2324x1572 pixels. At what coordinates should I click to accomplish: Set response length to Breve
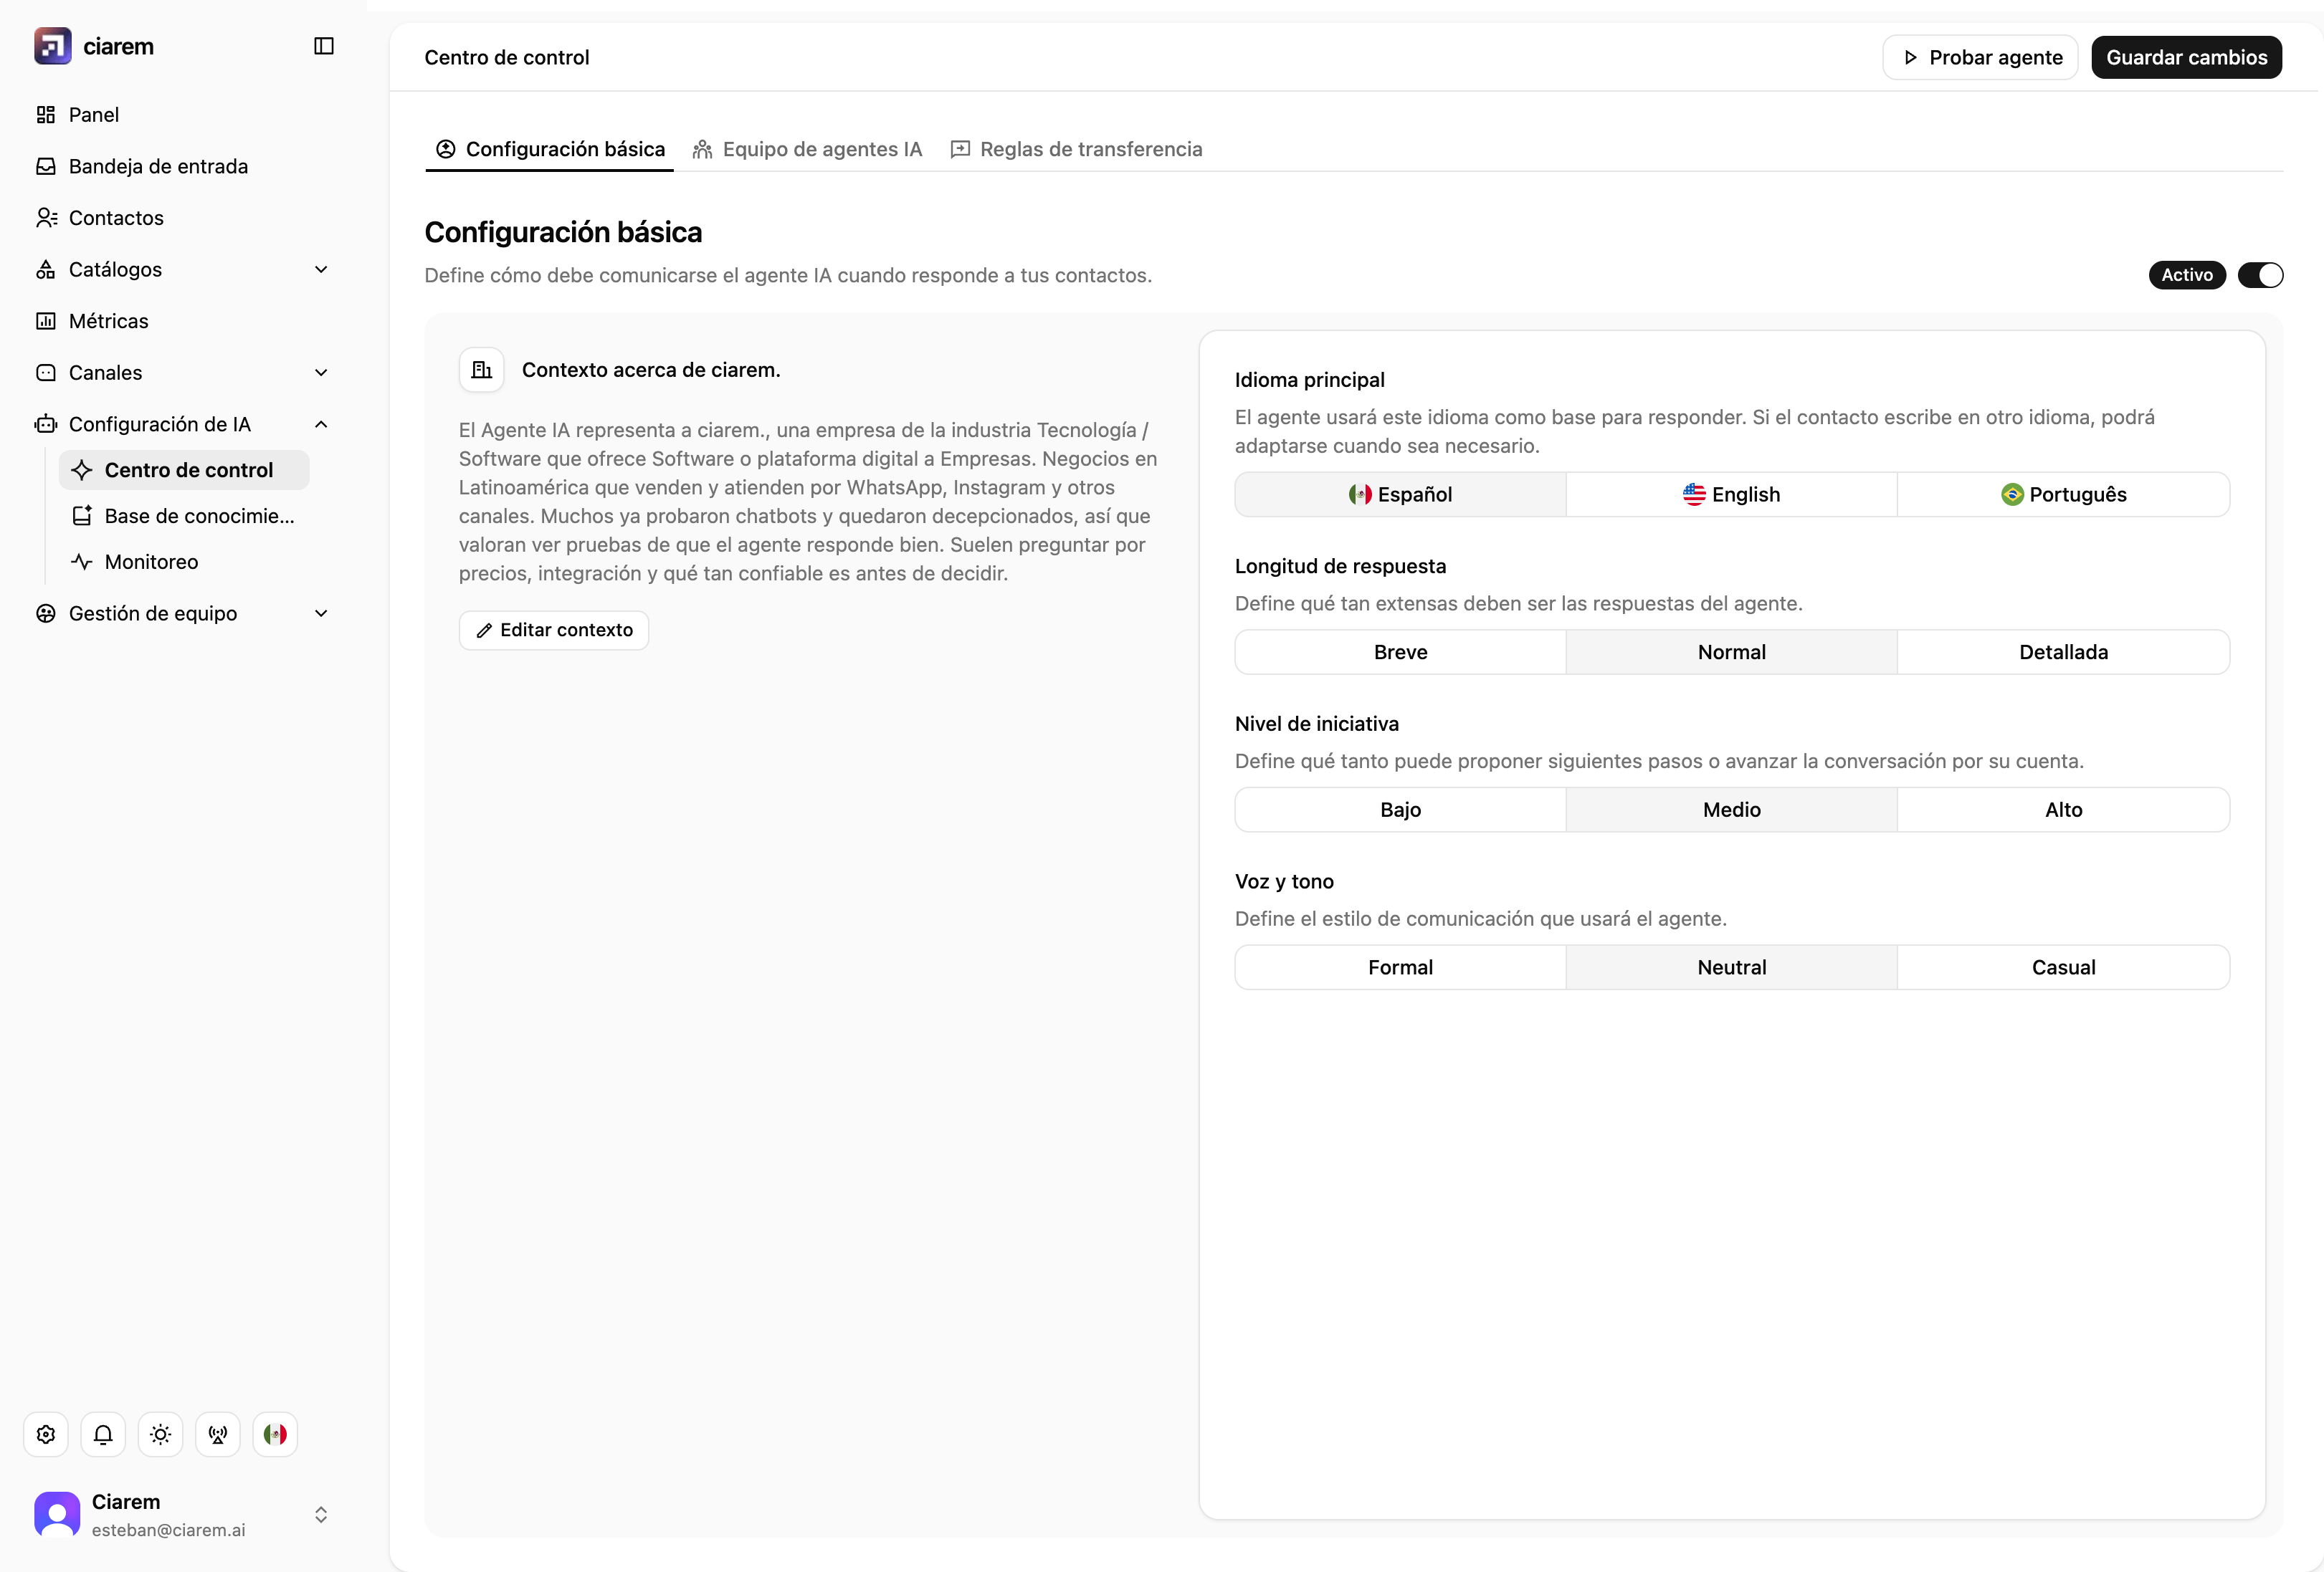1400,651
